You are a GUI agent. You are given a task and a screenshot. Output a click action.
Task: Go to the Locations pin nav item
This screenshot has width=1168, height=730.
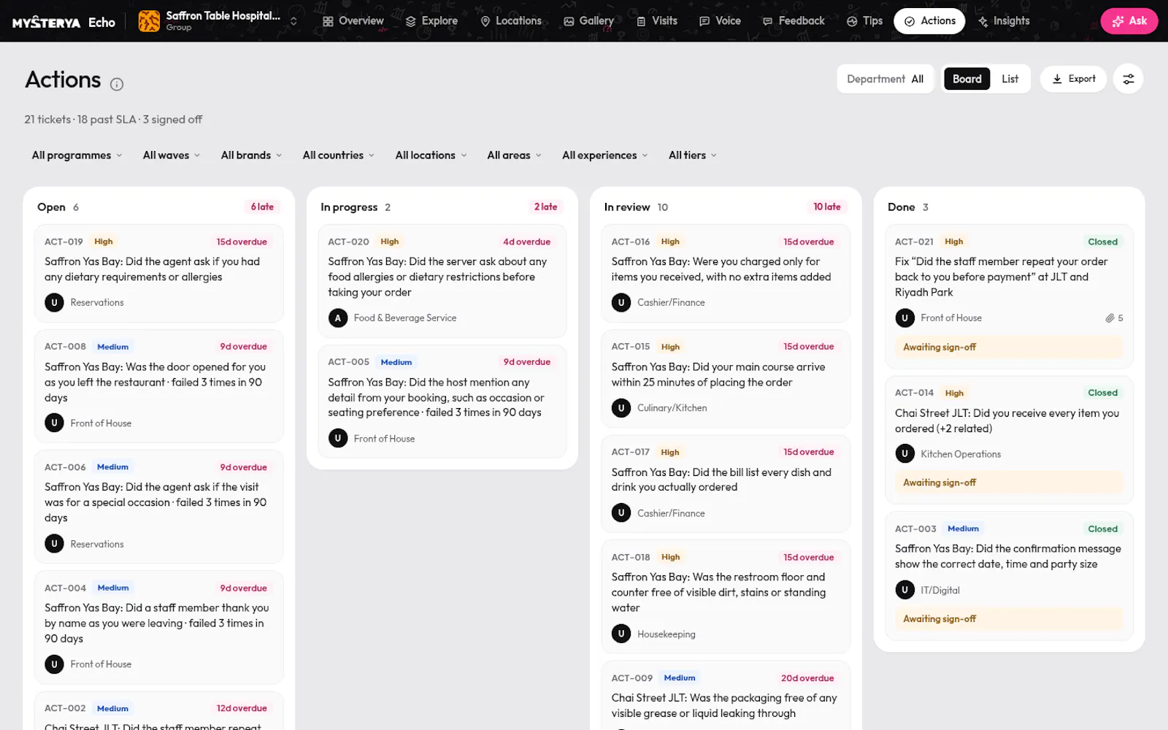(511, 21)
